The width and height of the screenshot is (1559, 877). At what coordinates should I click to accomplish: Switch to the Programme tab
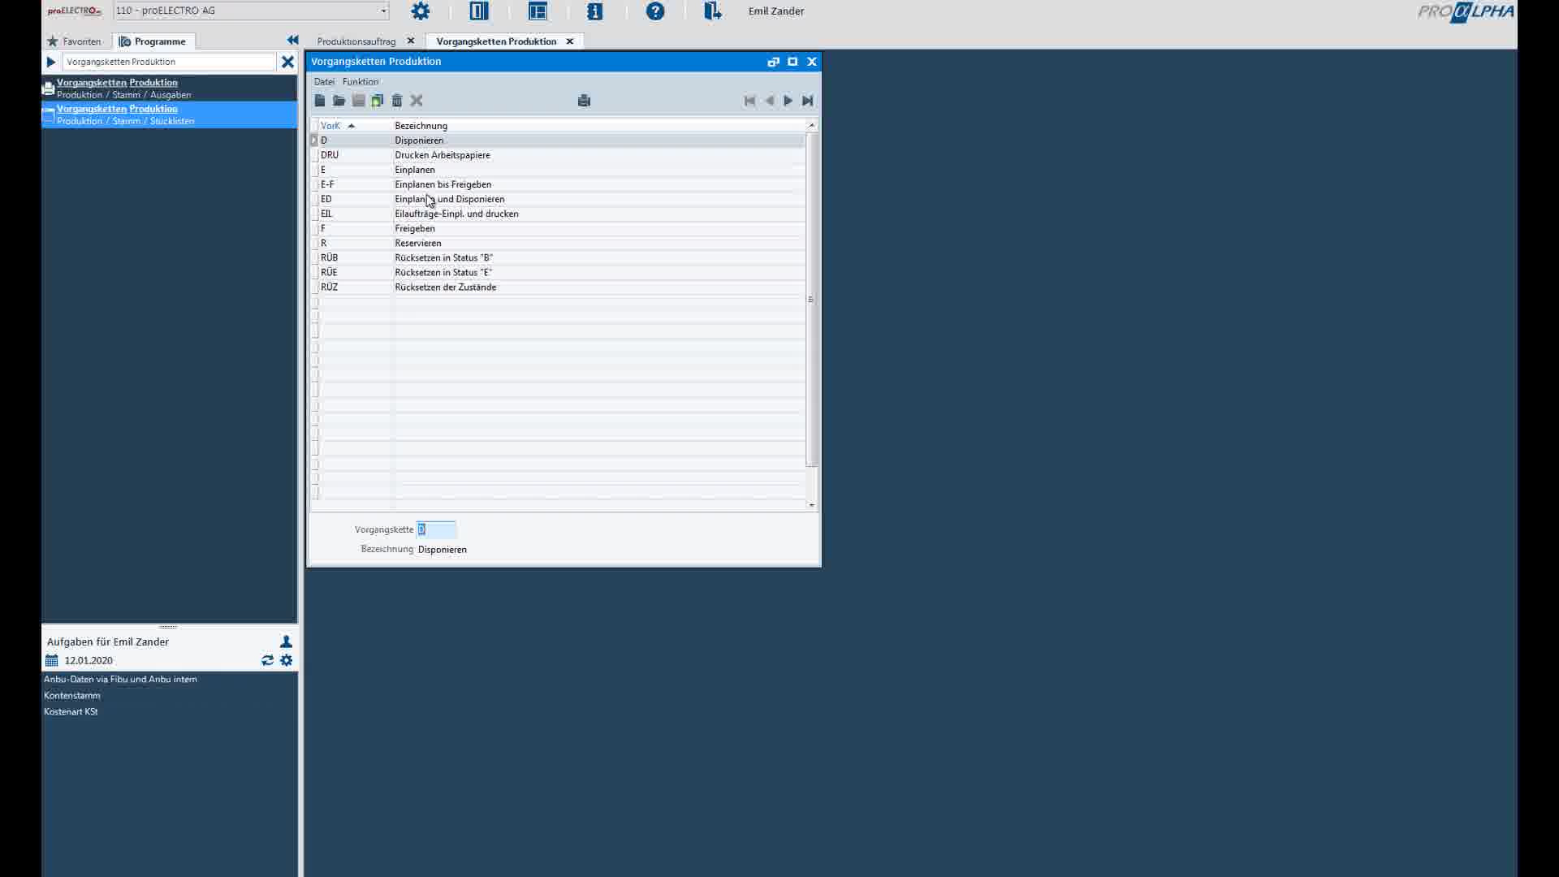(x=153, y=41)
